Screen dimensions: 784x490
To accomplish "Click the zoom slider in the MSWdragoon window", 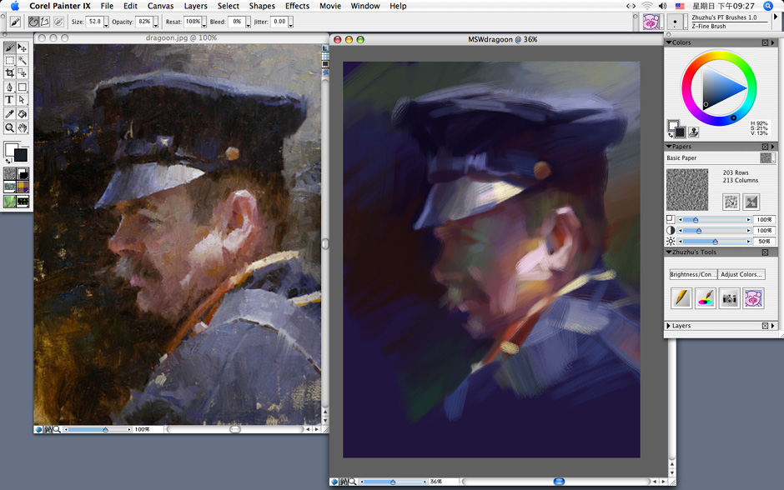I will pyautogui.click(x=394, y=482).
